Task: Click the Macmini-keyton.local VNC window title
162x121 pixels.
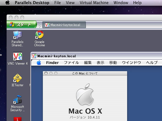Action: [x=57, y=56]
